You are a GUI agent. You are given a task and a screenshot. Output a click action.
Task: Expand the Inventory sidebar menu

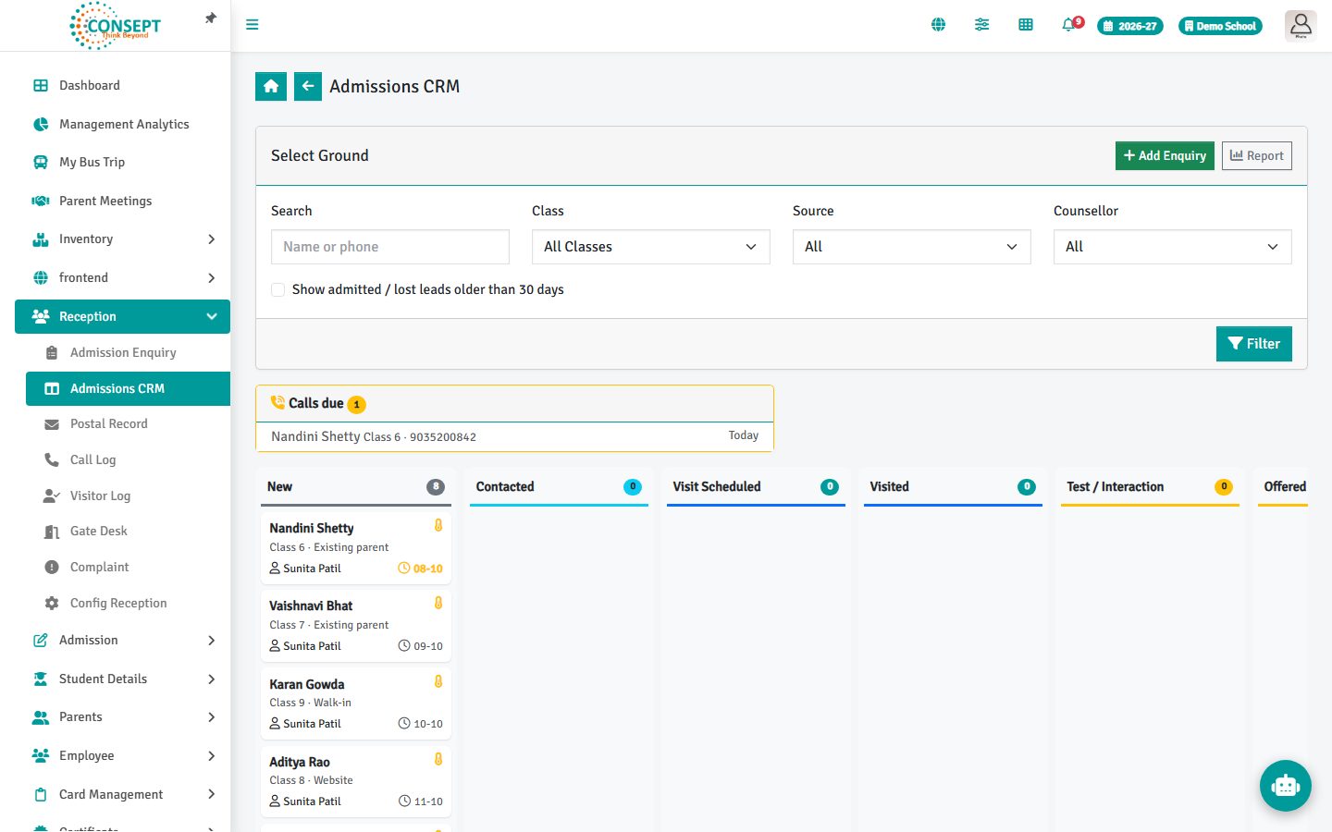click(x=122, y=239)
